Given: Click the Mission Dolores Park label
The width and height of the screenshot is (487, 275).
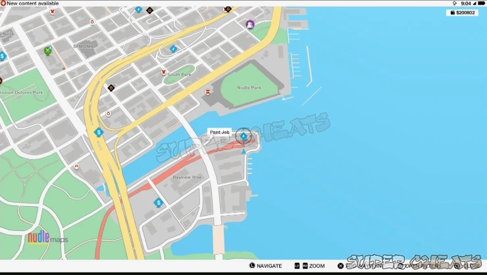Looking at the screenshot, I should tap(22, 93).
